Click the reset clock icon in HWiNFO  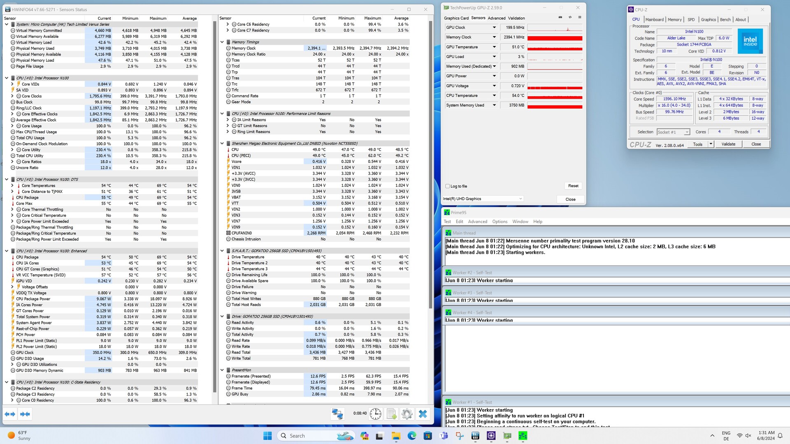375,414
